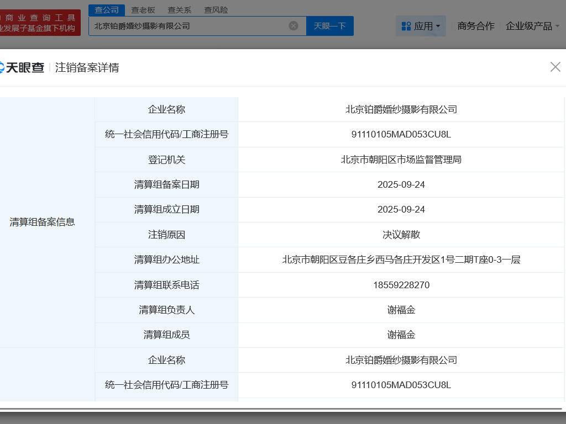
Task: Click the liquidation phone number 18559228270
Action: 401,285
